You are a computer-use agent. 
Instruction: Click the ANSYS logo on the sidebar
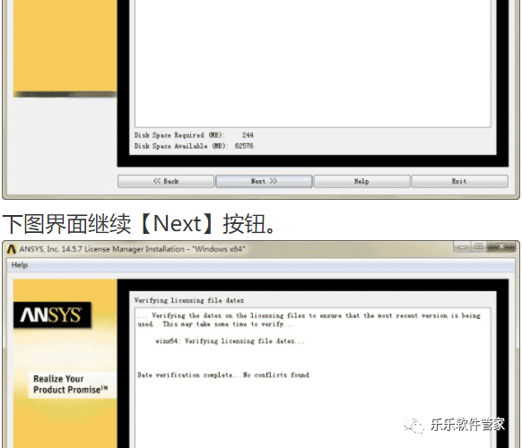pyautogui.click(x=52, y=314)
